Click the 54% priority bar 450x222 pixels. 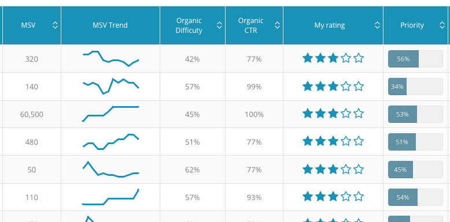click(415, 197)
